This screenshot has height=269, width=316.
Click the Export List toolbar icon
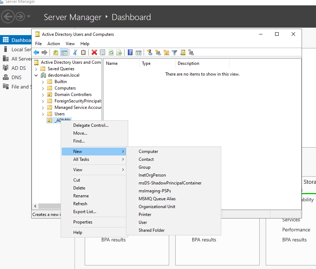click(x=119, y=52)
